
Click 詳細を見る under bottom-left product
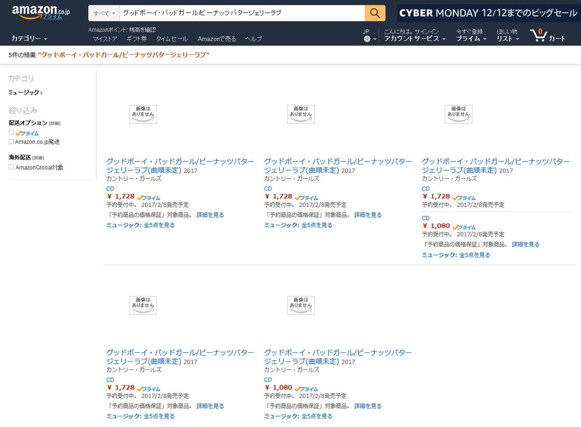click(210, 406)
